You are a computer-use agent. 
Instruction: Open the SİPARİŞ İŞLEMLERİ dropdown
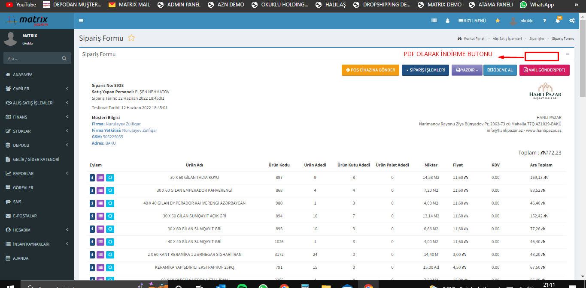click(425, 70)
